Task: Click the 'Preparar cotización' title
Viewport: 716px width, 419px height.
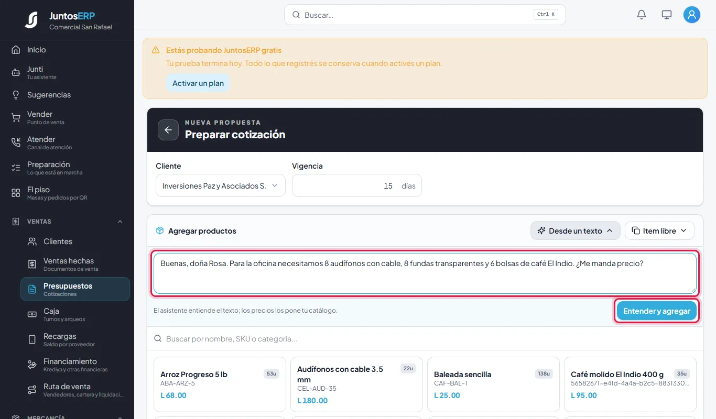Action: tap(235, 135)
